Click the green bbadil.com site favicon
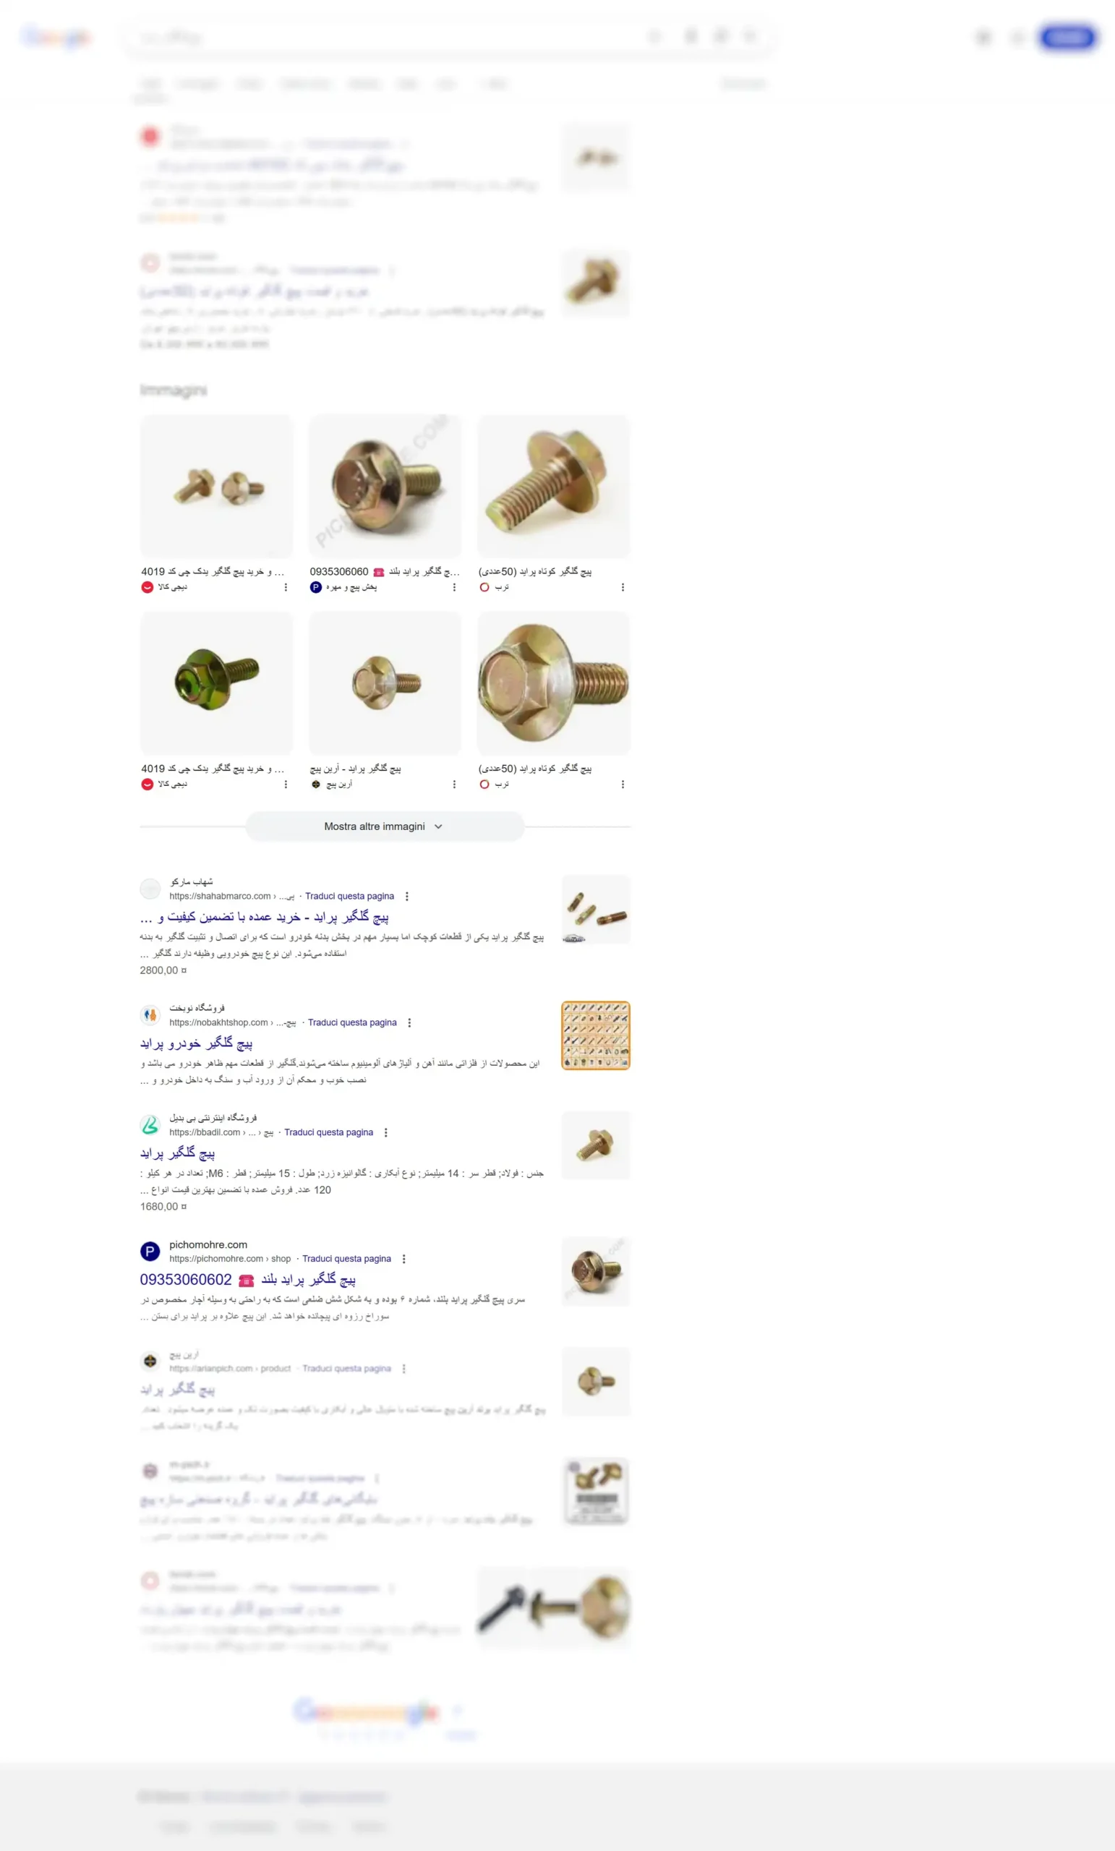 [150, 1124]
